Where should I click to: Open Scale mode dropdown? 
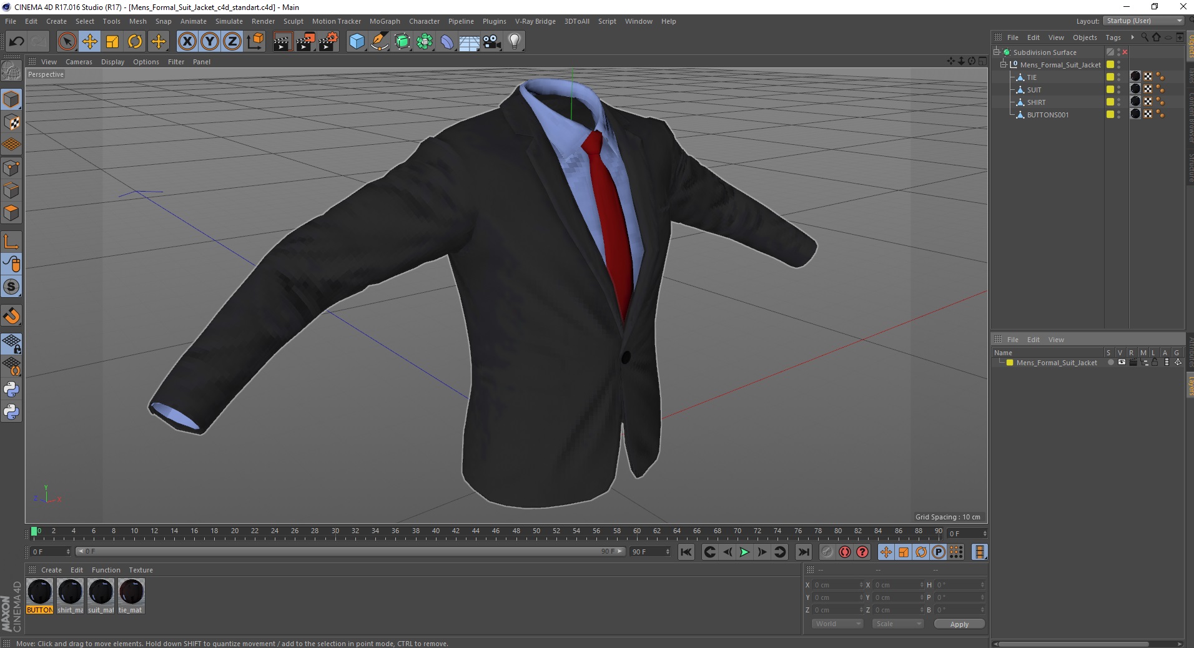click(897, 624)
